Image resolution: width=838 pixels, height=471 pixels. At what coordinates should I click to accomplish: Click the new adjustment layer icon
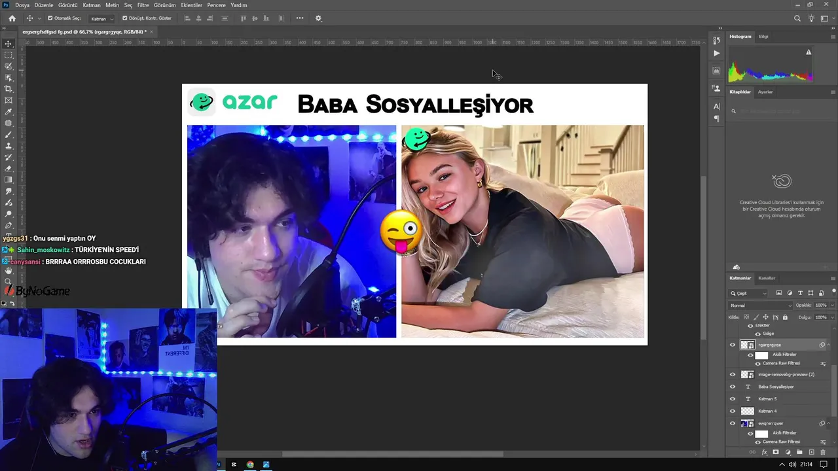pos(788,452)
